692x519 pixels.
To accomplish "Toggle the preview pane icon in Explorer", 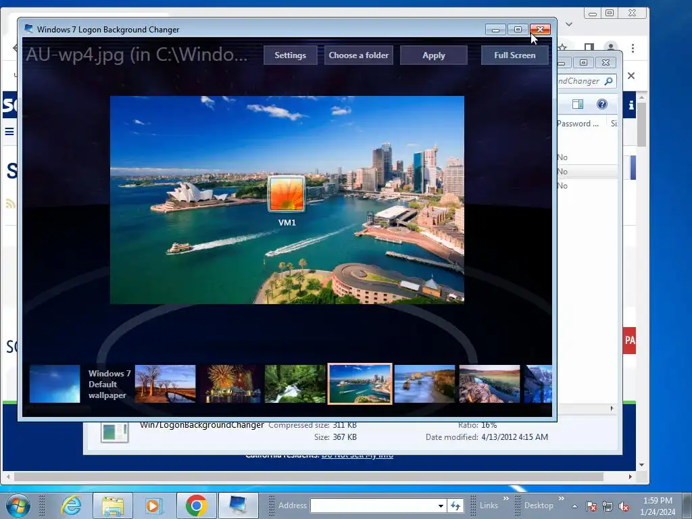I will pyautogui.click(x=578, y=104).
